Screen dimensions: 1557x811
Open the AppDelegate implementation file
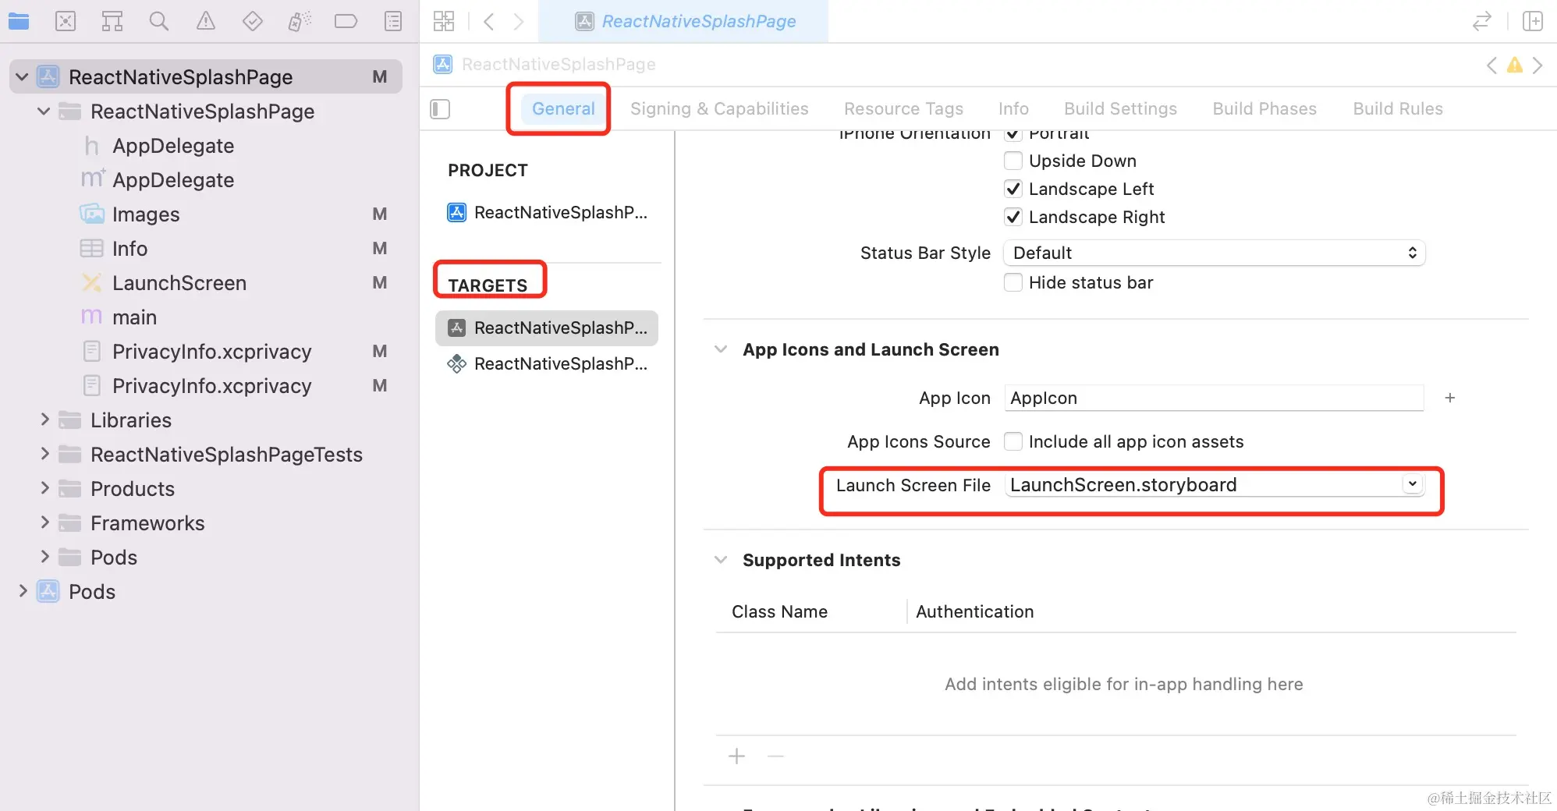(173, 180)
